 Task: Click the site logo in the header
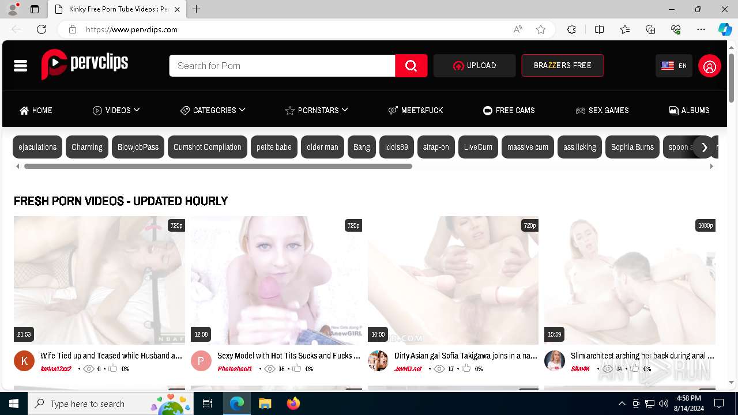[85, 64]
